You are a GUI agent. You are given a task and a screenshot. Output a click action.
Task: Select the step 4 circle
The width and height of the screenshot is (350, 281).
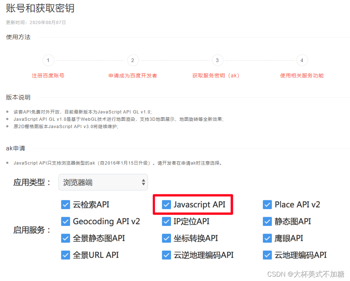point(302,60)
